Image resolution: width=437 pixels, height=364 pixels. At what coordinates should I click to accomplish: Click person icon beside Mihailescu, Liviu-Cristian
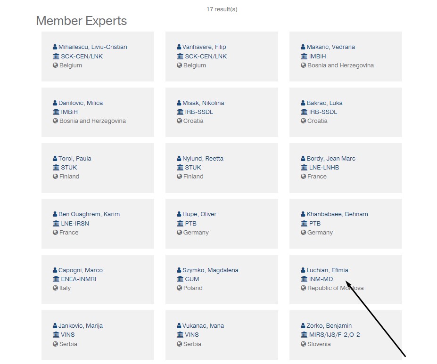[55, 47]
